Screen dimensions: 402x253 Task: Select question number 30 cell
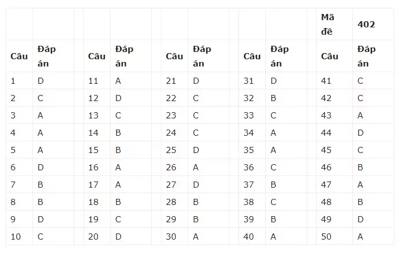click(174, 236)
